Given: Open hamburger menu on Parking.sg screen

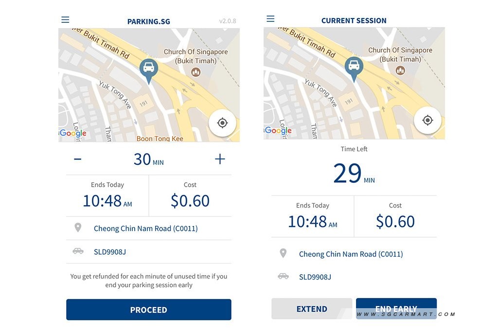Looking at the screenshot, I should point(65,19).
